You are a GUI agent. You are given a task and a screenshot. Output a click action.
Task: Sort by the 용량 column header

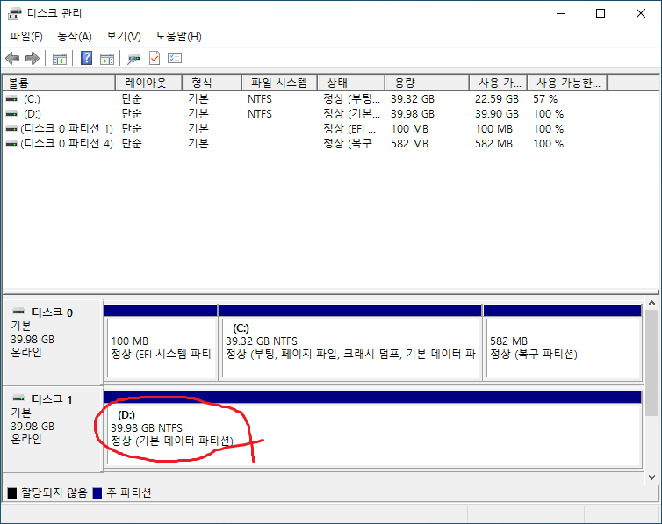coord(428,83)
